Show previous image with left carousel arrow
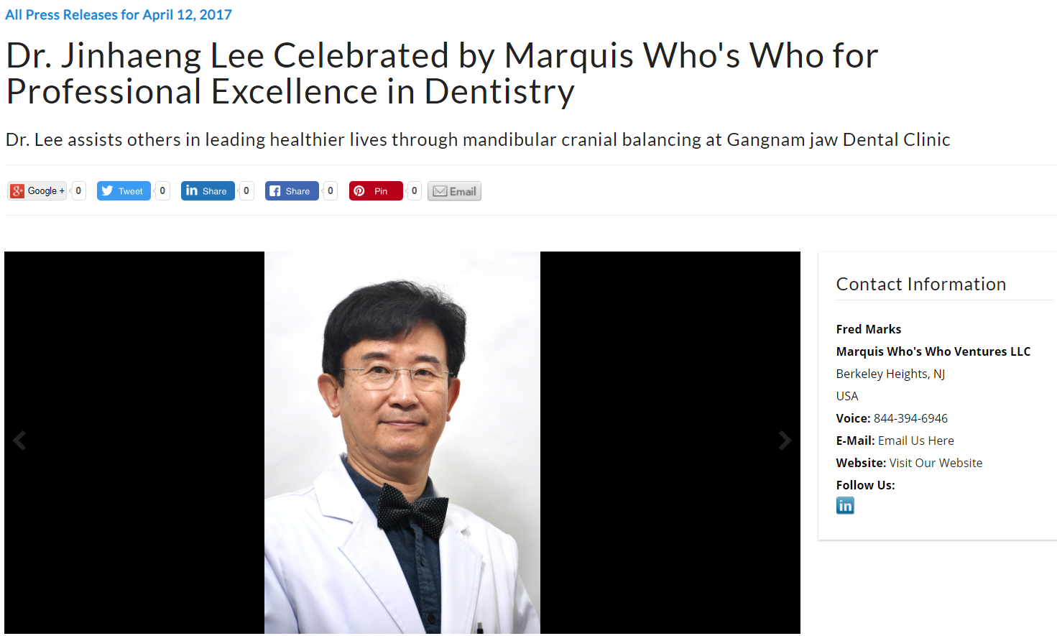This screenshot has height=636, width=1057. (x=19, y=441)
